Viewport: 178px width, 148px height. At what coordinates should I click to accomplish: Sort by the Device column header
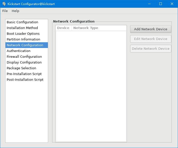click(64, 28)
